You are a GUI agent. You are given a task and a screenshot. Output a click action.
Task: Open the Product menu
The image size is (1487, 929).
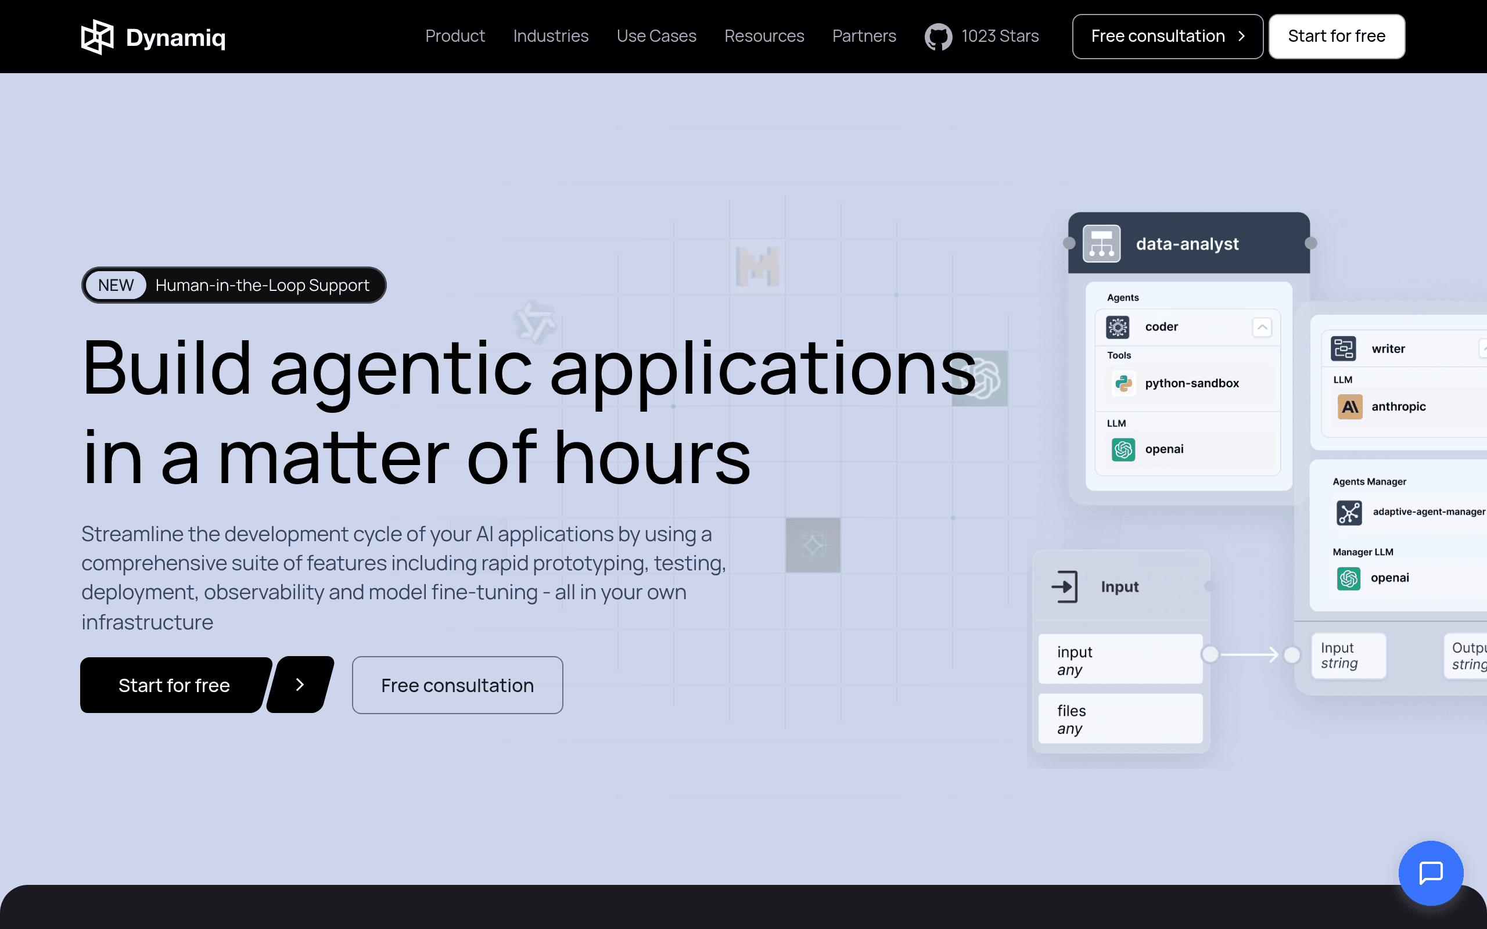pyautogui.click(x=455, y=36)
